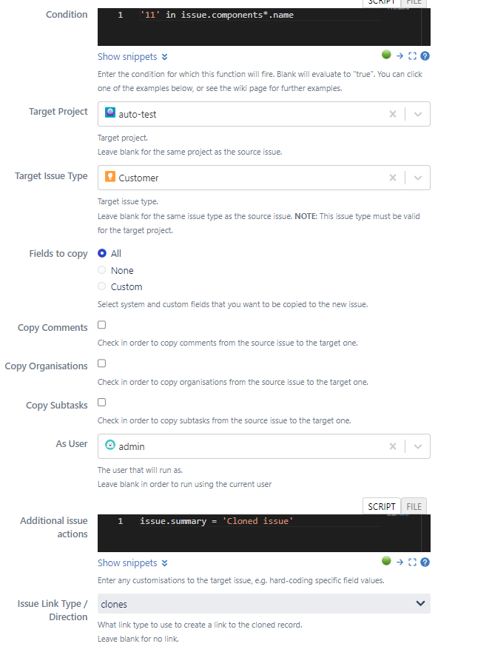Tick the Copy Subtasks checkbox
492x655 pixels.
coord(101,403)
